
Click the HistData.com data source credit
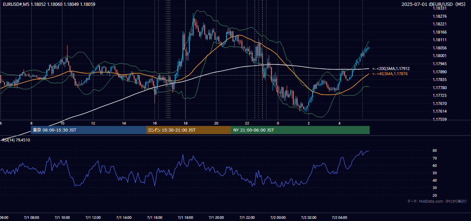[437, 201]
